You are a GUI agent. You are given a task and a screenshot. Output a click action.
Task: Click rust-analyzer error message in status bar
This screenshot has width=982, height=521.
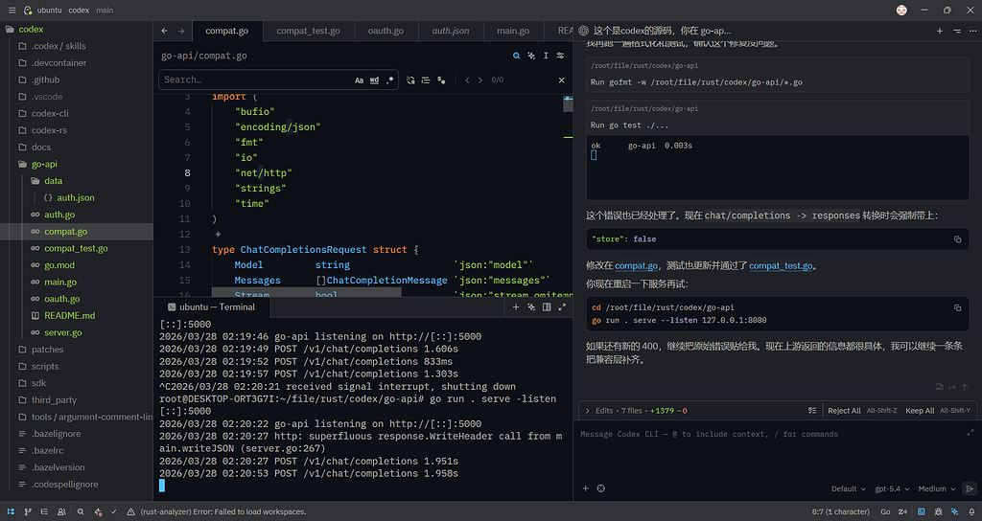click(x=217, y=511)
